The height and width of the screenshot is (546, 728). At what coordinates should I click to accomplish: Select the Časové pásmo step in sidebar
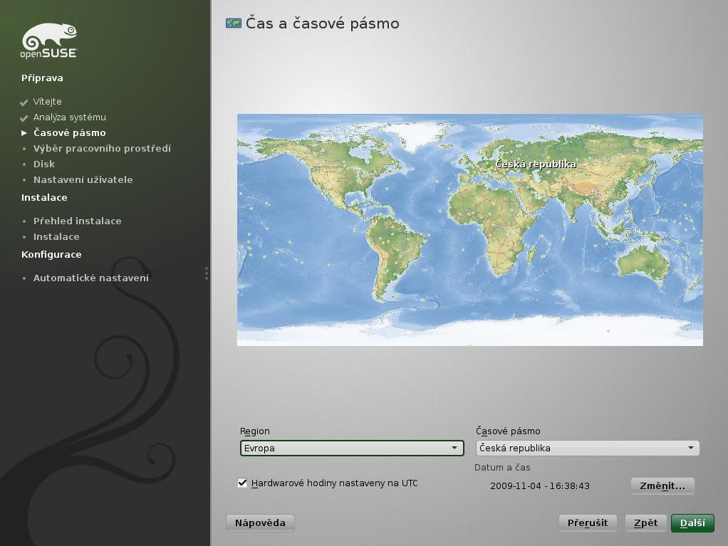pos(70,133)
